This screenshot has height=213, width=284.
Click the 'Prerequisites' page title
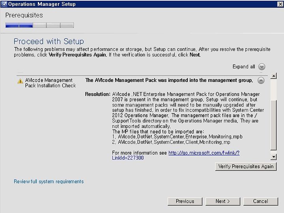click(24, 15)
